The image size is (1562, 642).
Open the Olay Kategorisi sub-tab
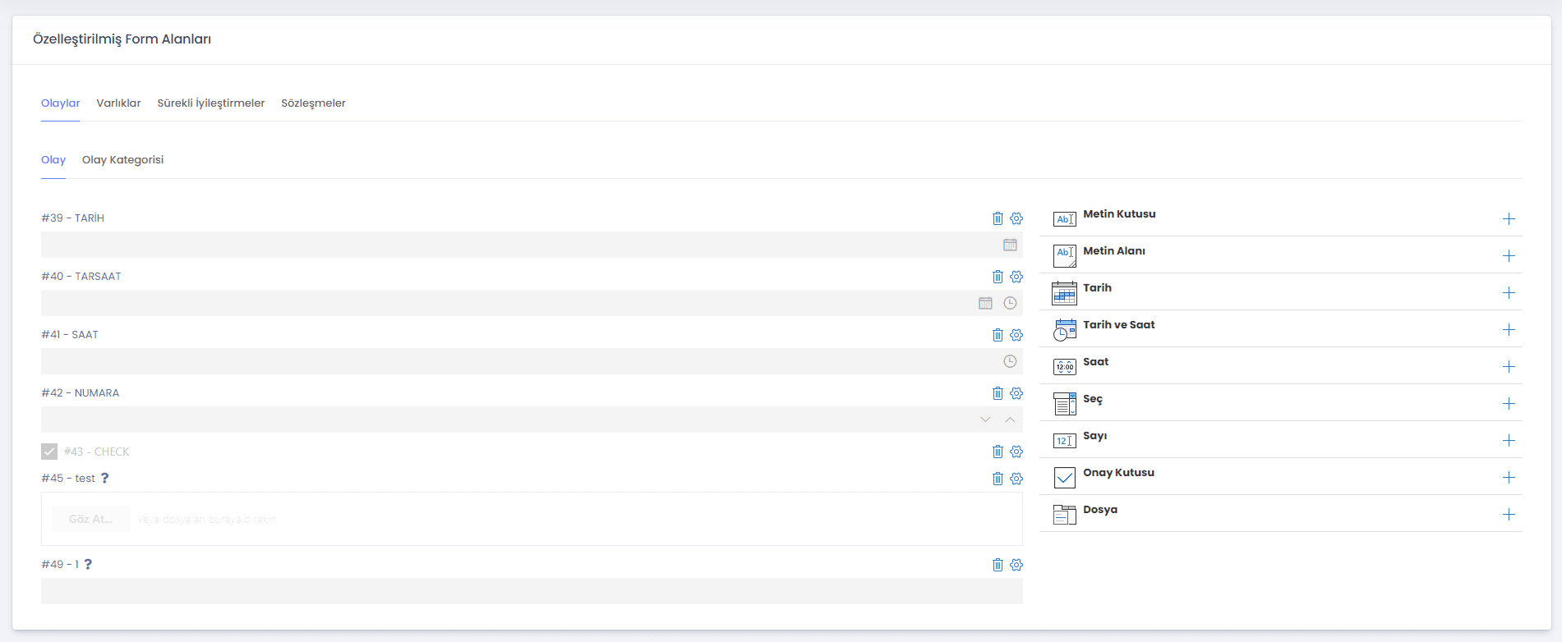pyautogui.click(x=122, y=160)
